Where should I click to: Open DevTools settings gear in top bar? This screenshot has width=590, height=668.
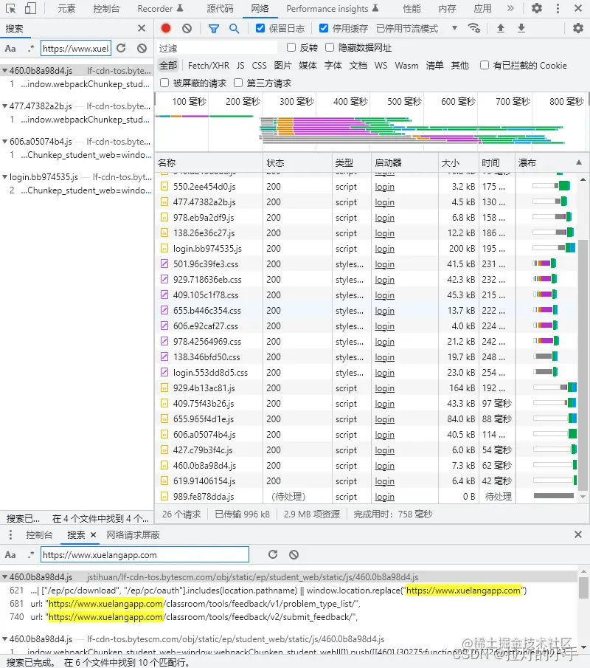(537, 8)
